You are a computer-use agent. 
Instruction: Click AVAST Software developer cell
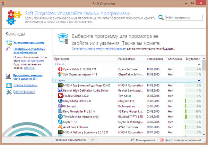tap(128, 127)
